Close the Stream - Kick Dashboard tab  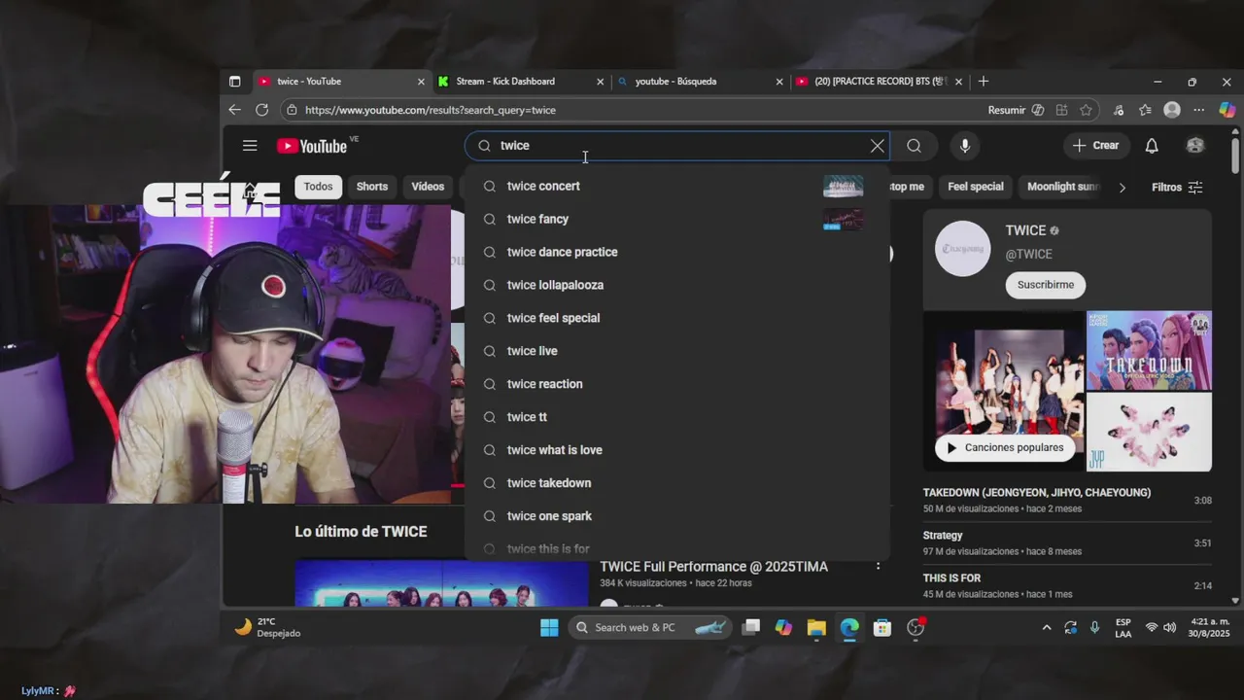[x=601, y=82]
